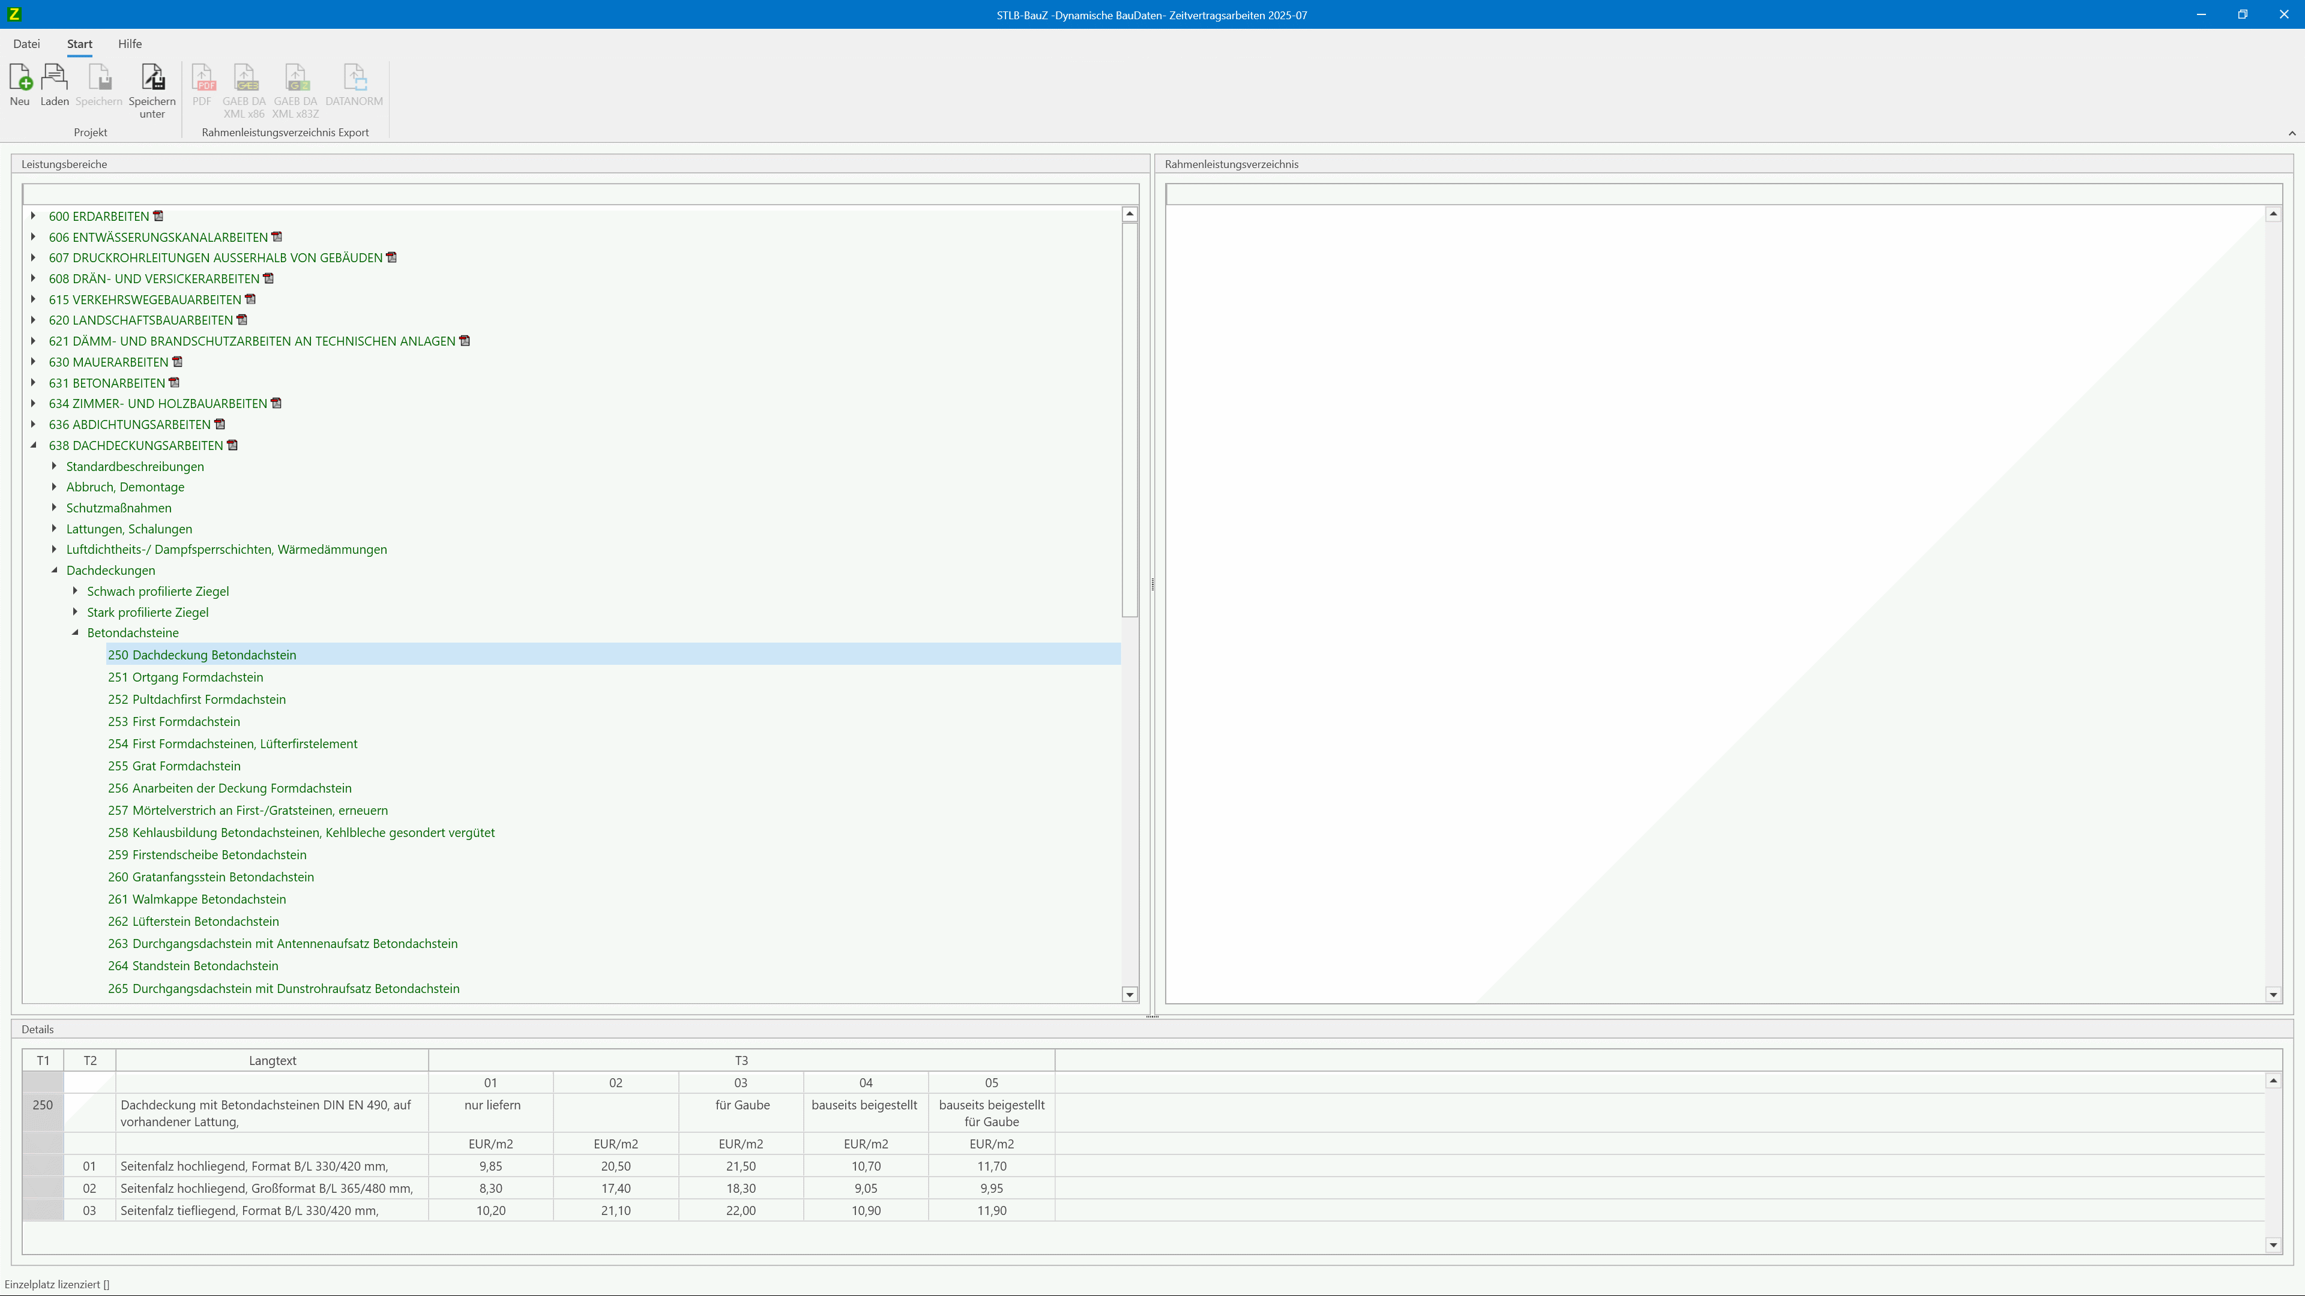Click Leistungsbereiche scrollbar down arrow
Screen dimensions: 2305x1296
[1129, 995]
